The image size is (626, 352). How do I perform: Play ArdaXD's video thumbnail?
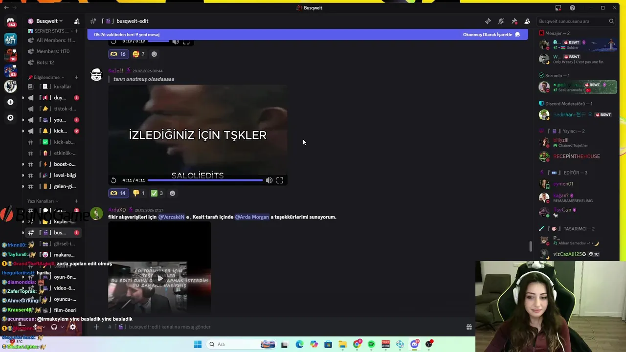click(x=160, y=279)
